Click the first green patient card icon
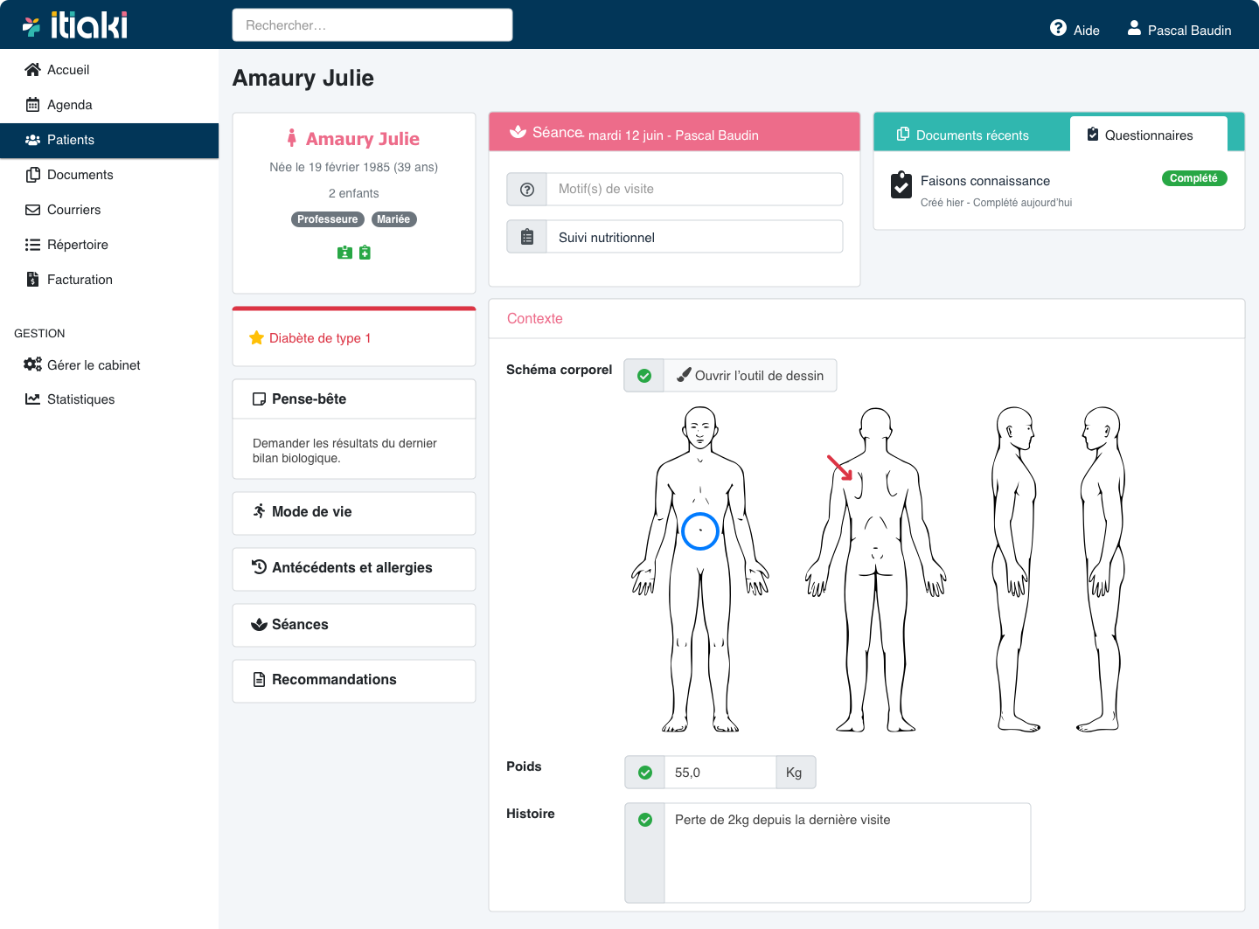 (344, 253)
